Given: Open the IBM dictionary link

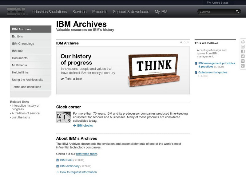Looking at the screenshot, I should point(70,166).
